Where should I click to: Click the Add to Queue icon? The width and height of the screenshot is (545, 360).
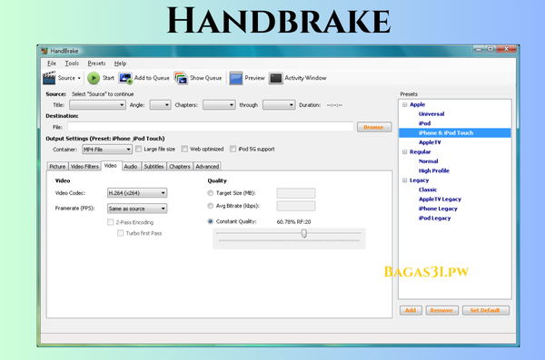(125, 78)
